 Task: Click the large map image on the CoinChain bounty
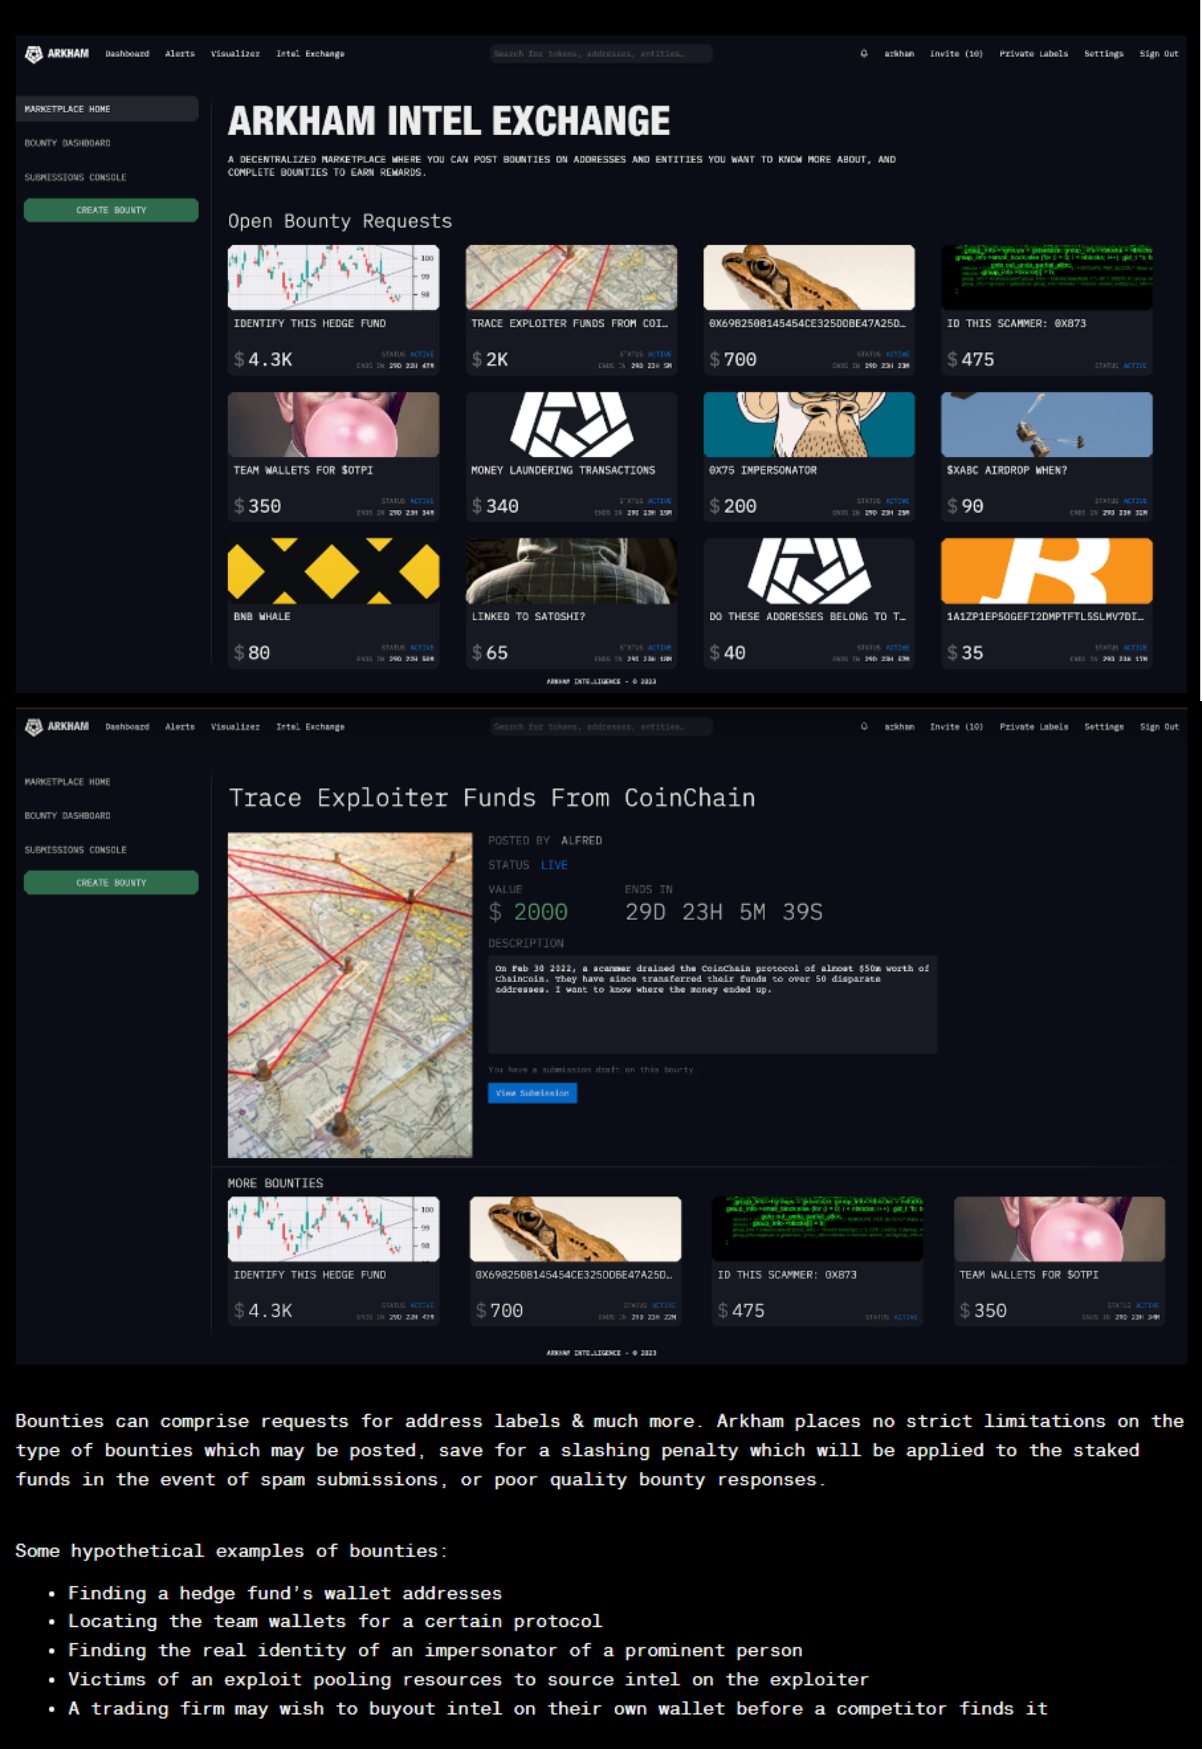[x=350, y=995]
